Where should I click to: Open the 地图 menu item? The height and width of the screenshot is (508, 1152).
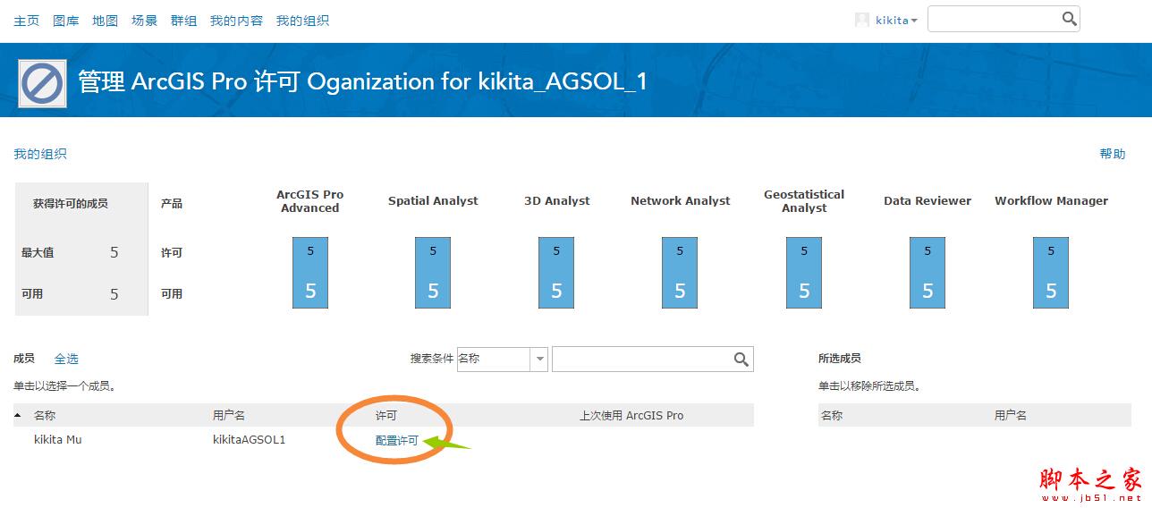[x=105, y=21]
